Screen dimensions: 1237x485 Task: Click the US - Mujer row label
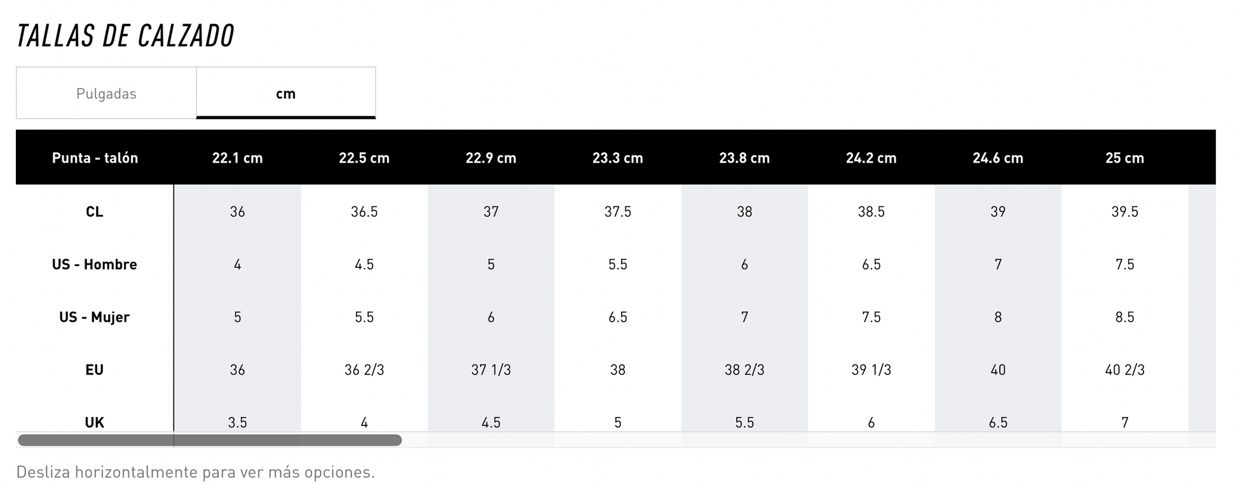point(95,317)
